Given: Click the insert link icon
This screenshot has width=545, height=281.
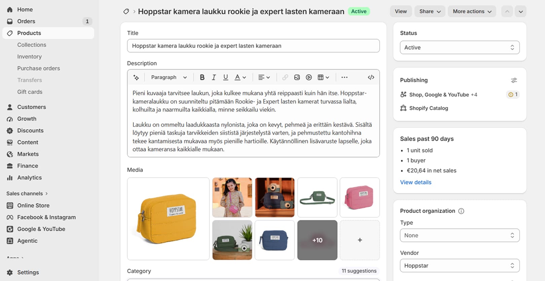Looking at the screenshot, I should click(285, 77).
